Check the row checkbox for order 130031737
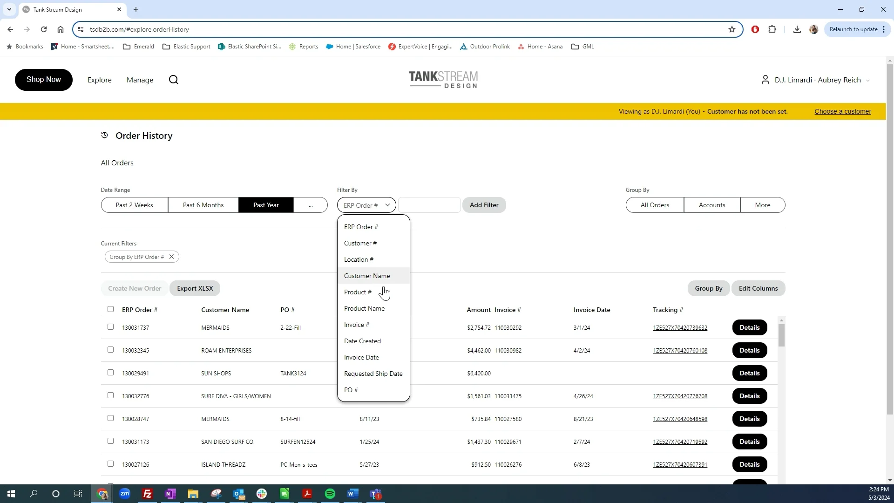Screen dimensions: 894x503 pos(110,326)
